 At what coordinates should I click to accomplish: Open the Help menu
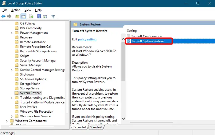click(x=38, y=10)
